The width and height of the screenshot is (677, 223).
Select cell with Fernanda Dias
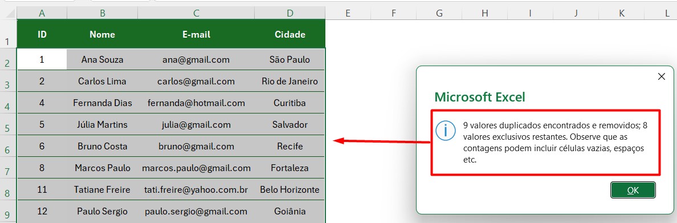103,103
